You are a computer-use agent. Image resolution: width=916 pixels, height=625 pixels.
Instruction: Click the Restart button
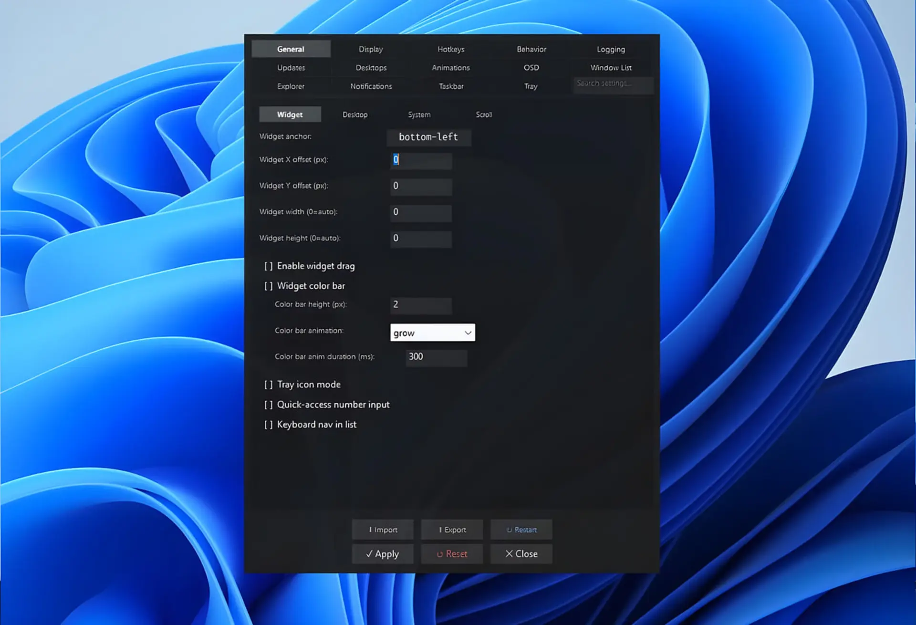(x=521, y=530)
